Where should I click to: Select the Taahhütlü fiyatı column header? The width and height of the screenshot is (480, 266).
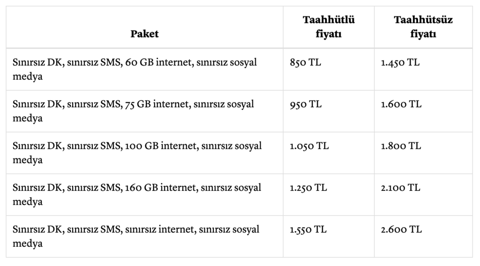click(328, 27)
